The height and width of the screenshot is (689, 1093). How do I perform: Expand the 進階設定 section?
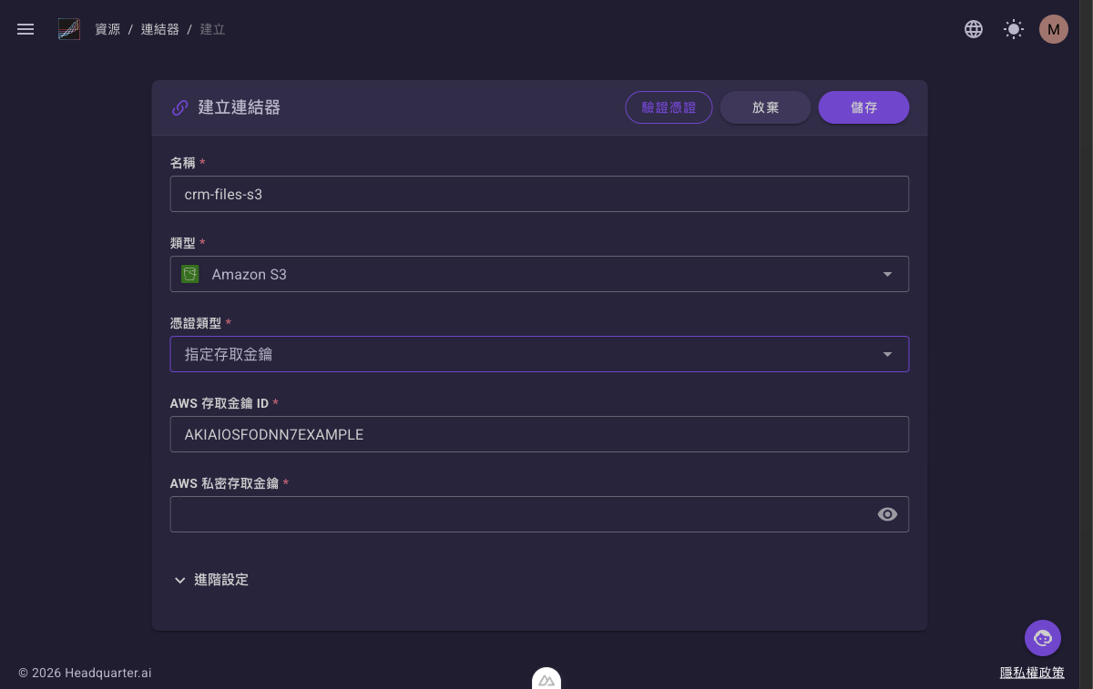(x=210, y=580)
